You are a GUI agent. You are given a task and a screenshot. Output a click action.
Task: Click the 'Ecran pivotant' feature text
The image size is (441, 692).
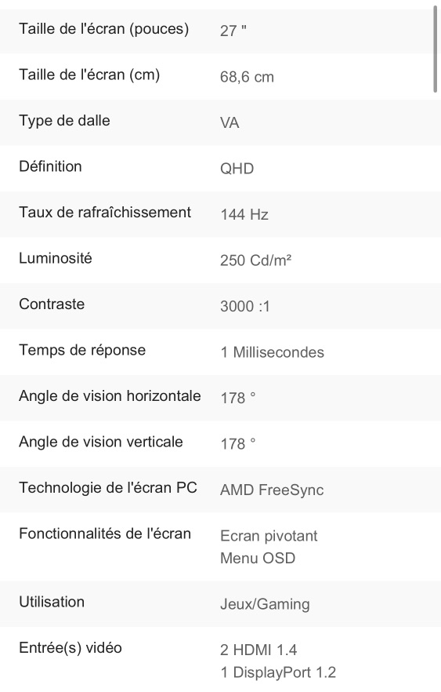[269, 536]
